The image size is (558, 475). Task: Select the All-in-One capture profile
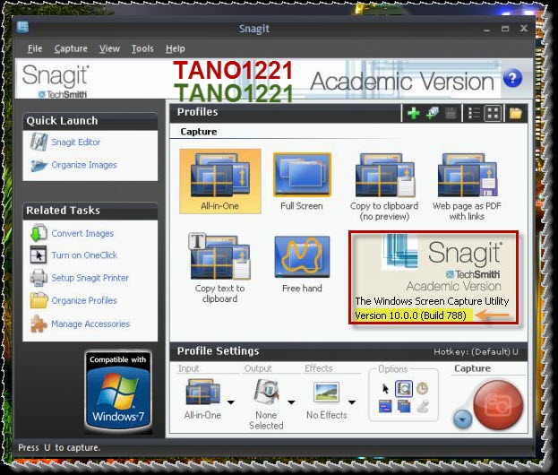point(220,181)
